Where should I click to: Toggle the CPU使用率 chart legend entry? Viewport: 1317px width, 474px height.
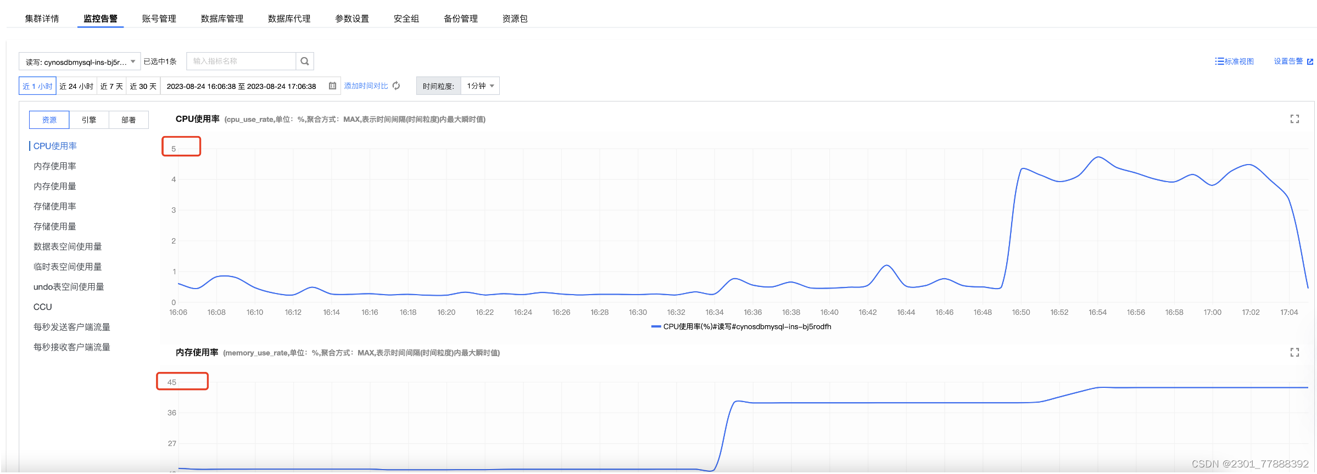point(741,326)
